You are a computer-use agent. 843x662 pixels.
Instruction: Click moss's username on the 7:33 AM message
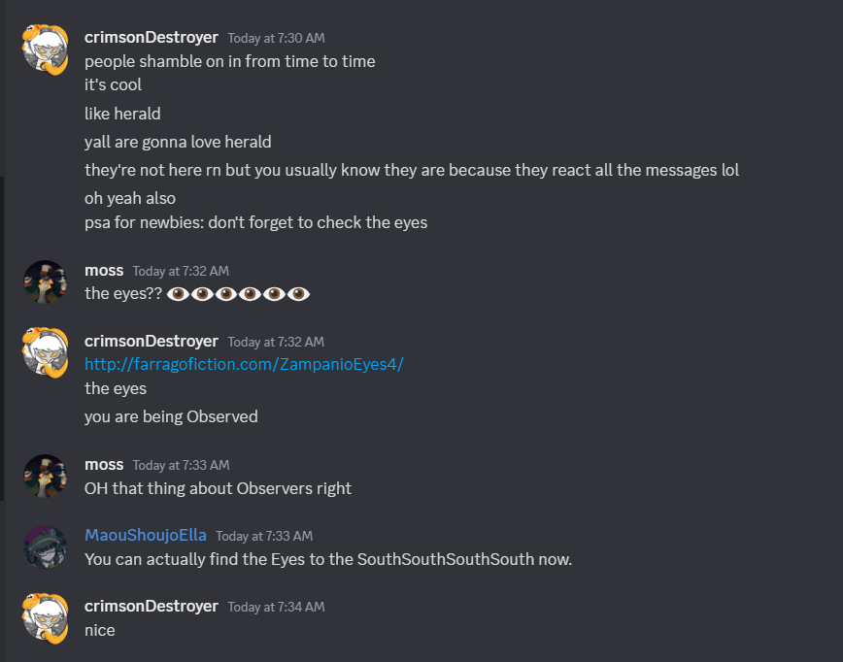(104, 464)
